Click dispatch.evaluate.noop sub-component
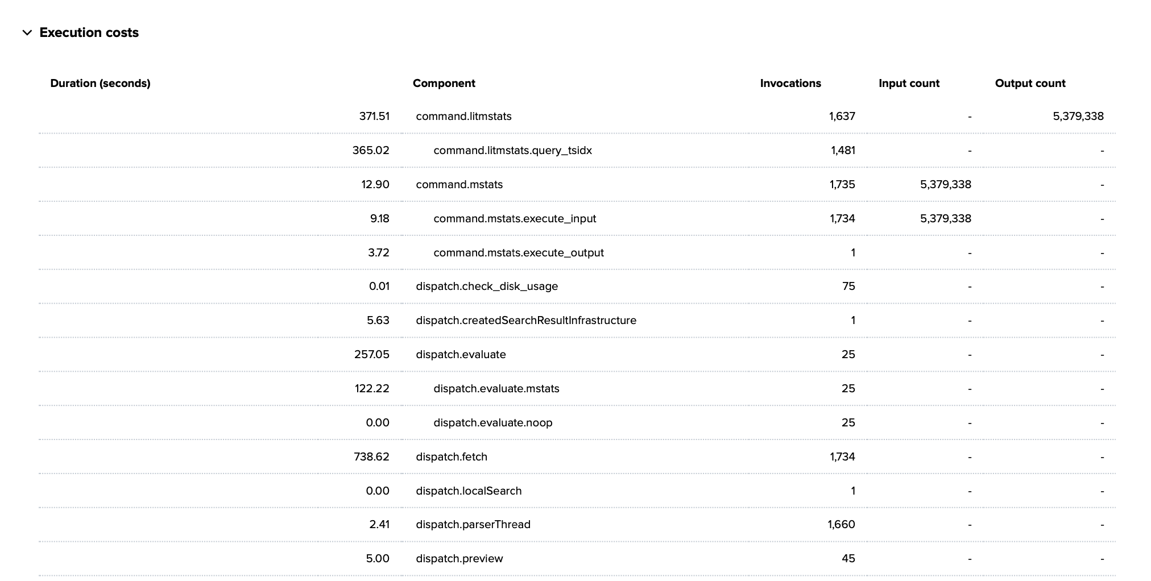The image size is (1151, 581). pos(492,423)
